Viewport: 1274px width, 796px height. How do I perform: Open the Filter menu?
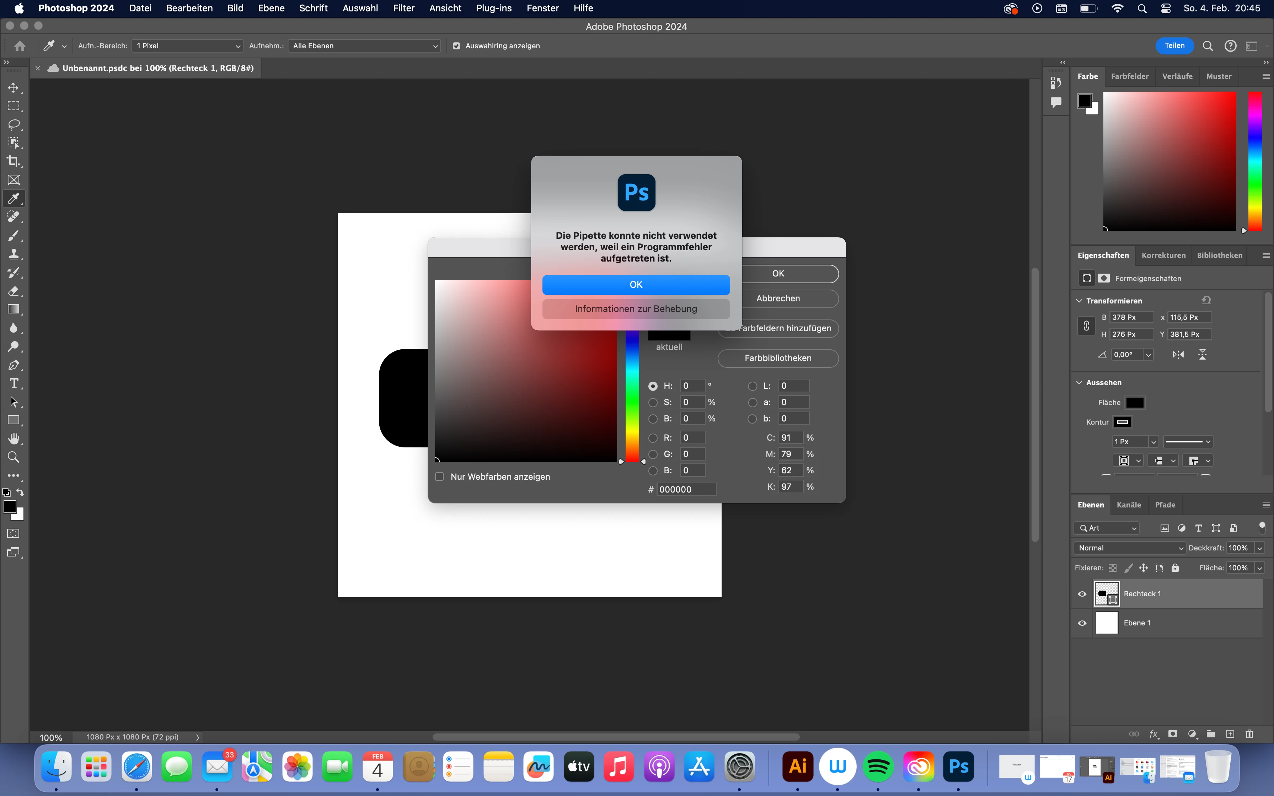403,9
